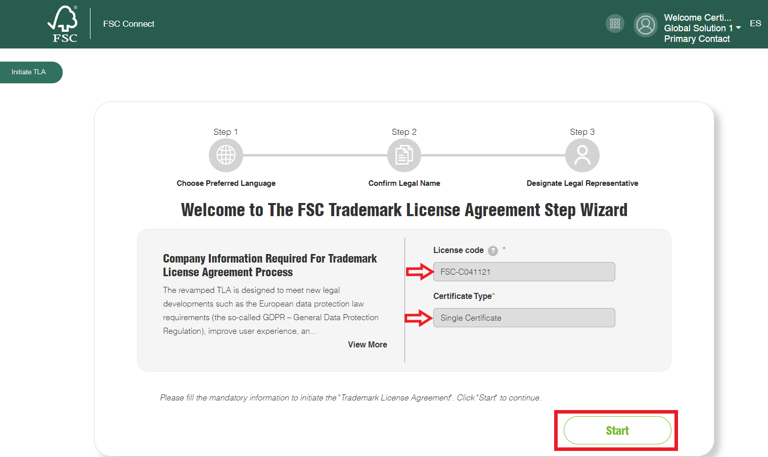This screenshot has width=768, height=457.
Task: Switch language with the ES link
Action: coord(755,24)
